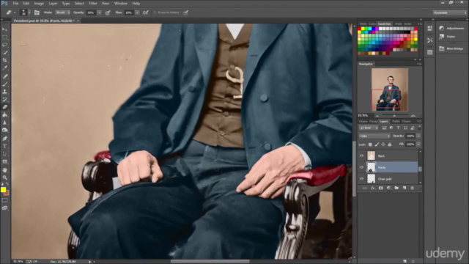Open the Adjustments panel
Viewport: 469px width, 264px height.
coord(451,28)
